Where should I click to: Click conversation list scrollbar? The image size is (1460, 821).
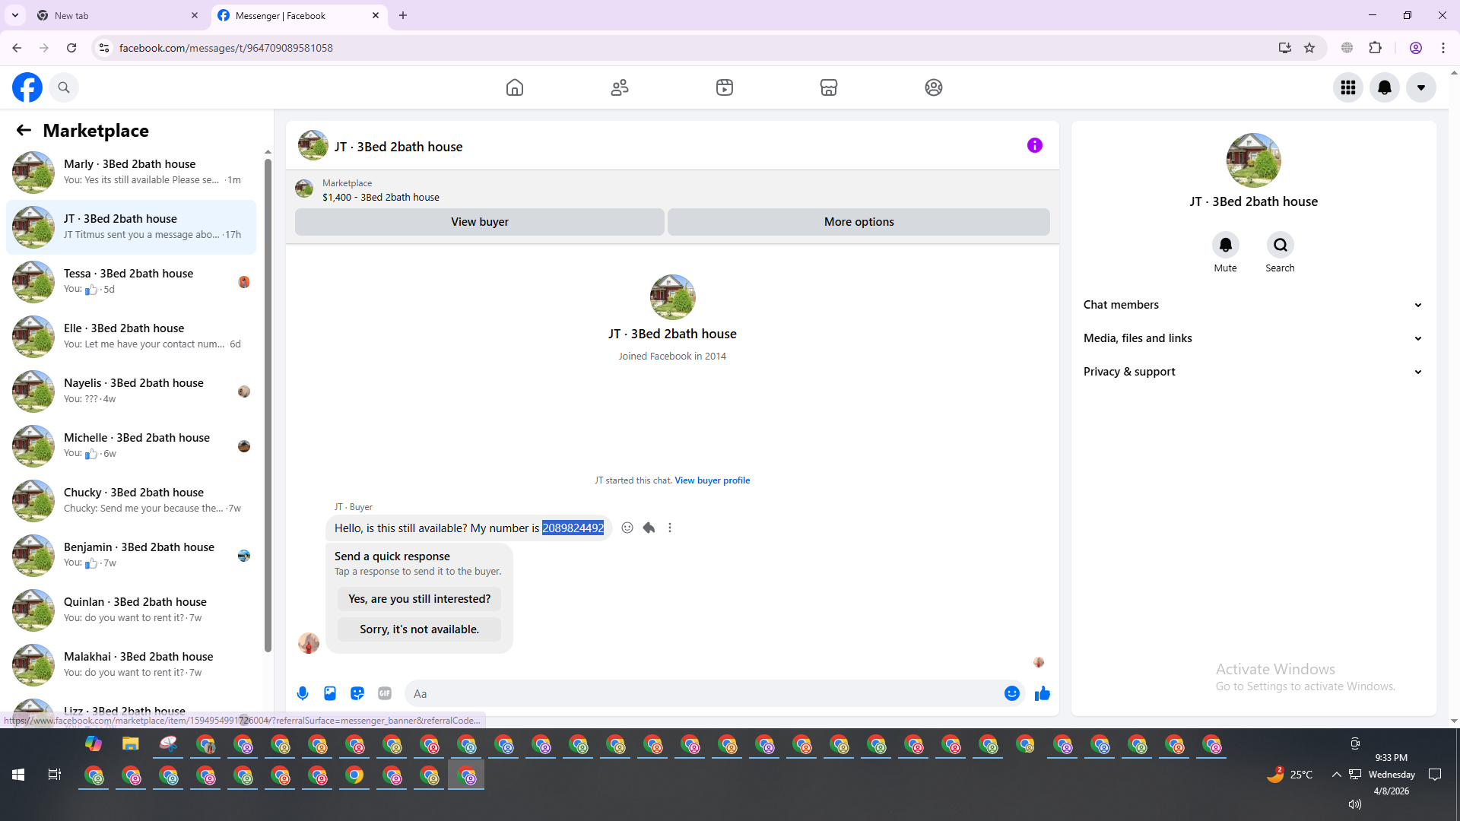coord(268,403)
